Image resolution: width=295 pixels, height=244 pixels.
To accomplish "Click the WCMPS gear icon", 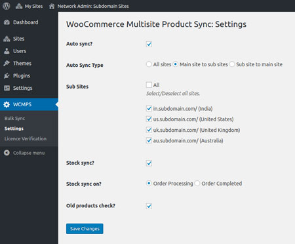I will 7,104.
